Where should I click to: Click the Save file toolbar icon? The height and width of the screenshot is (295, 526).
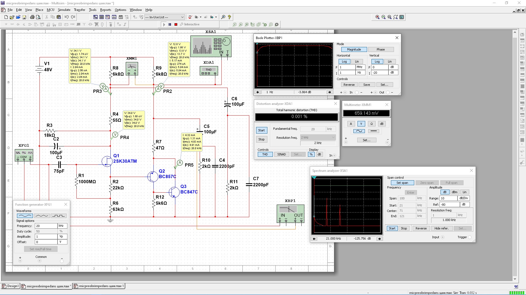coord(24,17)
